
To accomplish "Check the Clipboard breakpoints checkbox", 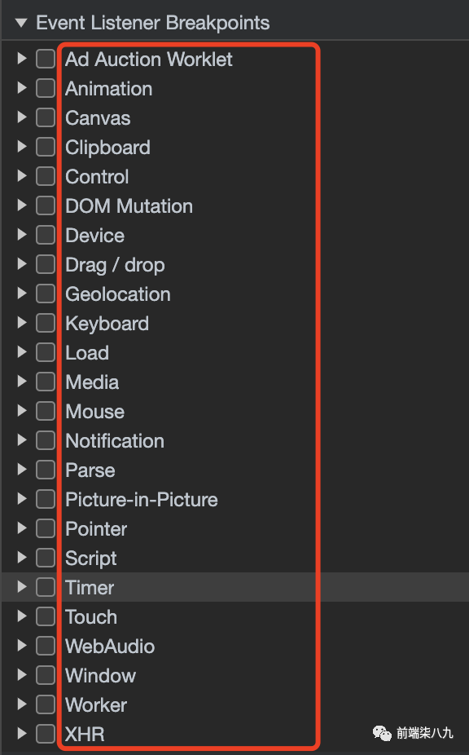I will click(46, 147).
